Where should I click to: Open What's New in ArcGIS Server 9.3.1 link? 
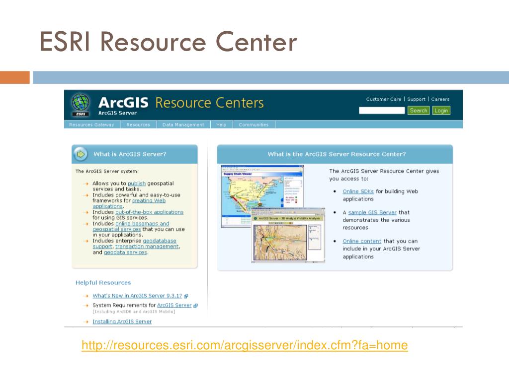tap(137, 296)
